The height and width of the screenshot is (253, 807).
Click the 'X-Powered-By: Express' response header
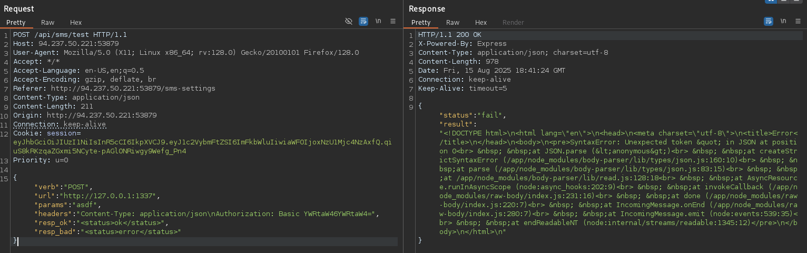point(462,44)
